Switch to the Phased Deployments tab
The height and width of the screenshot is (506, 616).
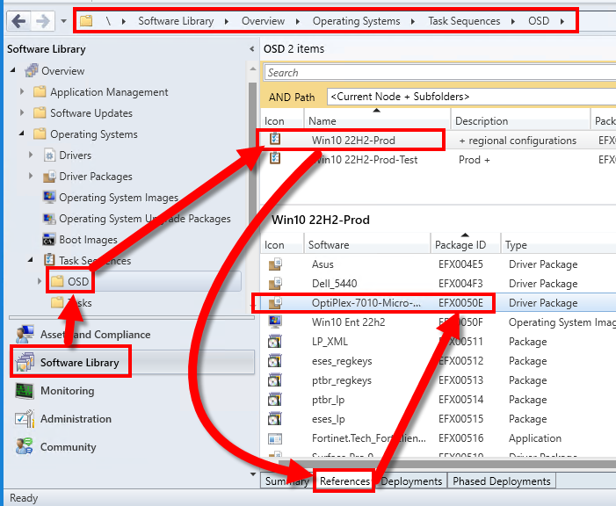[x=501, y=481]
